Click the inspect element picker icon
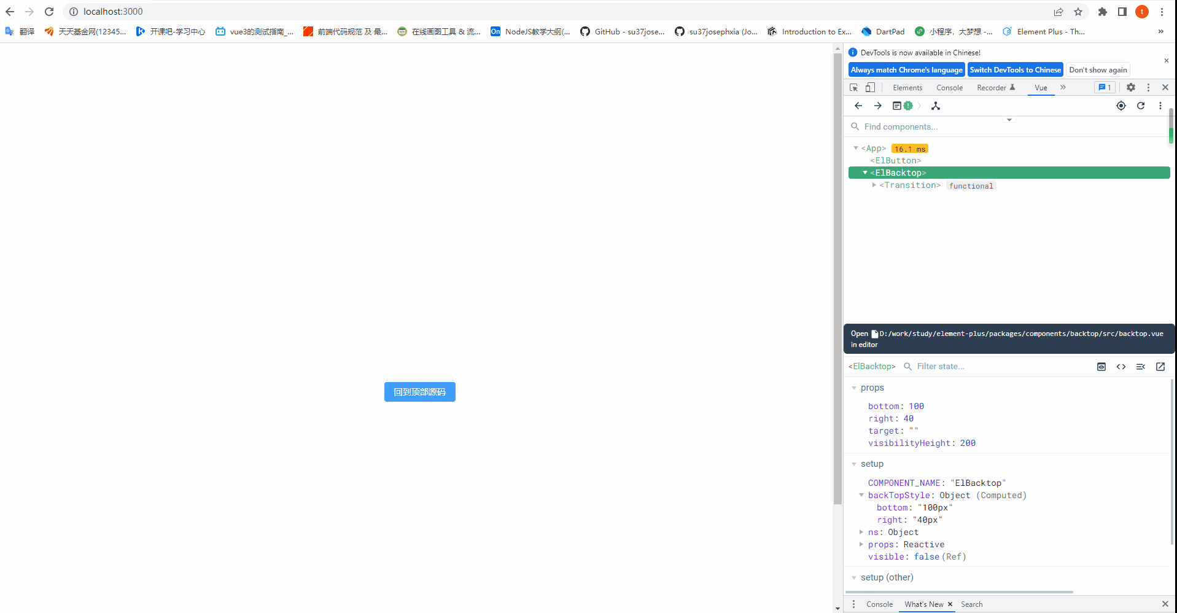This screenshot has height=613, width=1177. pyautogui.click(x=853, y=88)
